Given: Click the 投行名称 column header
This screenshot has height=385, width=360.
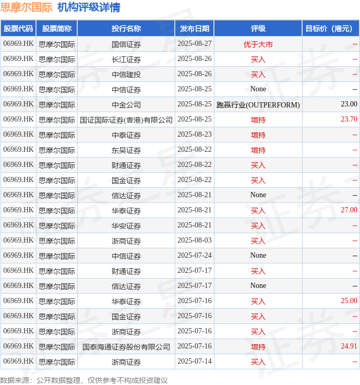Looking at the screenshot, I should (x=126, y=29).
